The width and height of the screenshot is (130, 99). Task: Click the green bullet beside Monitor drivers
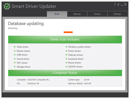coord(15,51)
